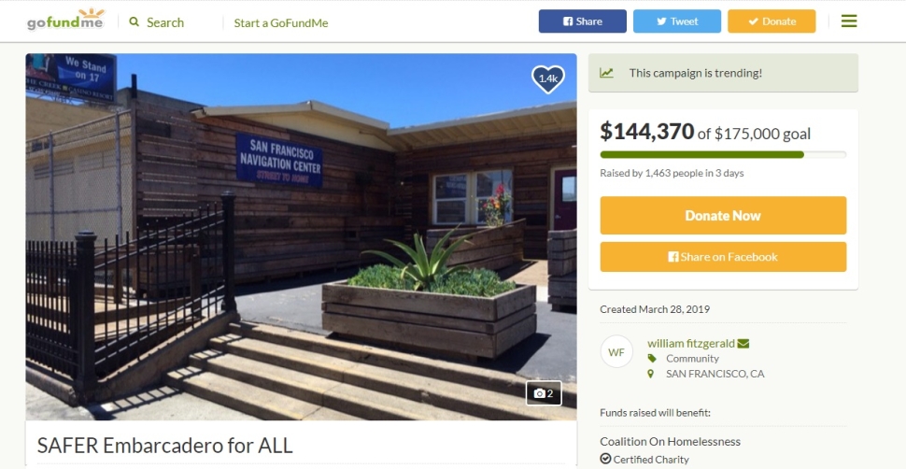
Task: Click the search magnifier icon
Action: click(134, 22)
